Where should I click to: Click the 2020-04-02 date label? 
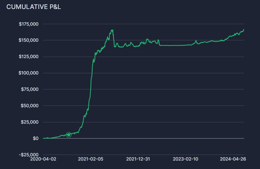click(43, 159)
